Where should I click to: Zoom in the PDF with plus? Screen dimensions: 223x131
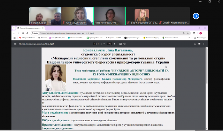pyautogui.click(x=114, y=44)
